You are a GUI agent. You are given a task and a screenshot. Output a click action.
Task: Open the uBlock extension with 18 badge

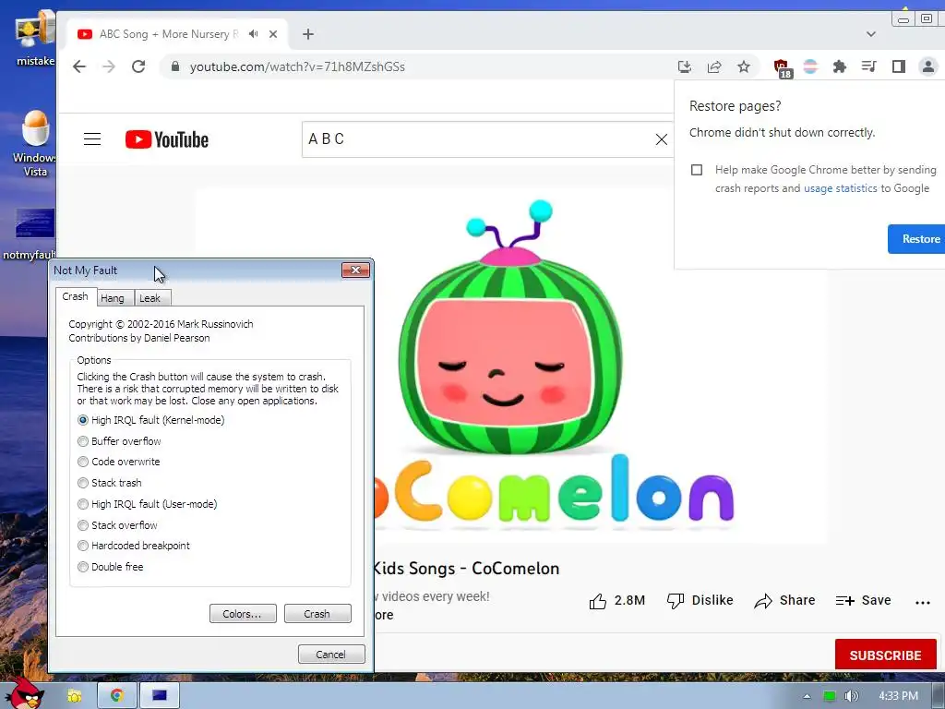(x=782, y=67)
